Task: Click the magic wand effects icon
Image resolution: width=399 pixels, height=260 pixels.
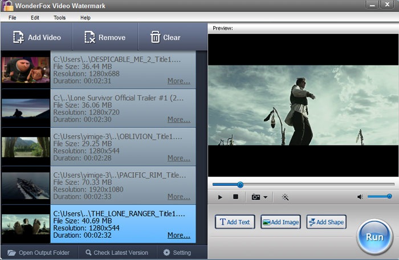Action: 285,197
